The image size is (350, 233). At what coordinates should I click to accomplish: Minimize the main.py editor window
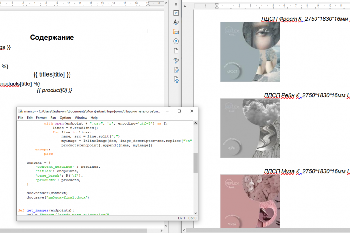pyautogui.click(x=167, y=111)
